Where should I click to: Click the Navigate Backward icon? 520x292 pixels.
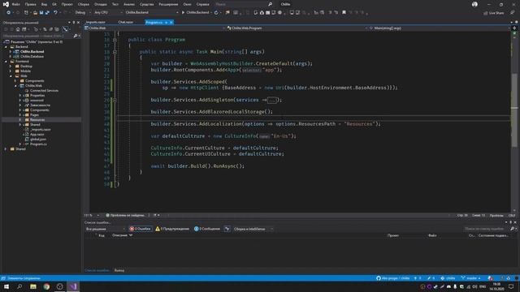click(8, 13)
